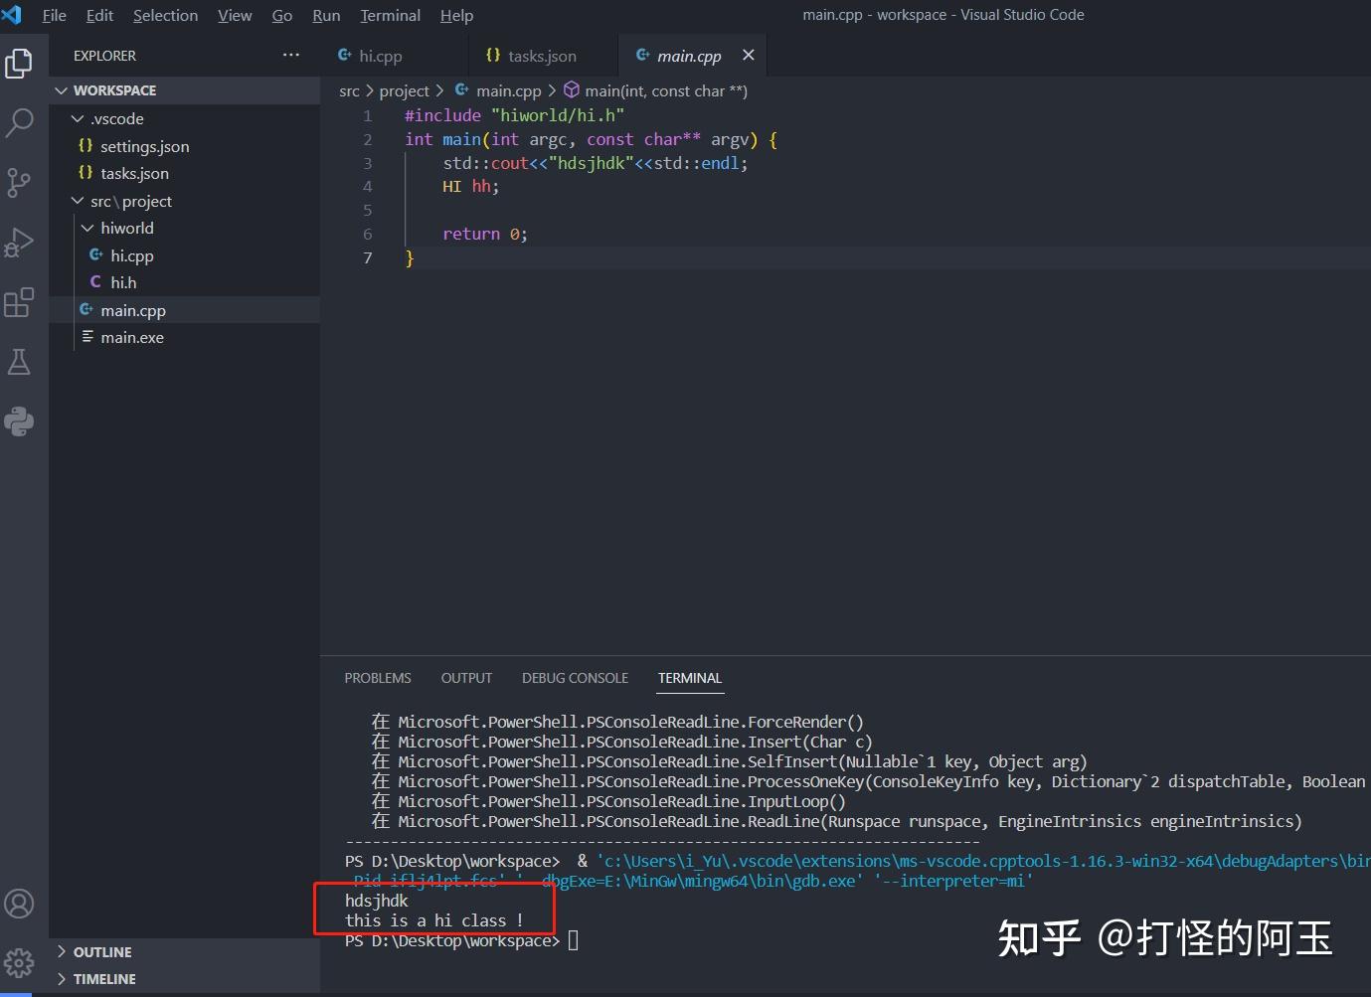
Task: Open the Python extension panel
Action: click(20, 421)
